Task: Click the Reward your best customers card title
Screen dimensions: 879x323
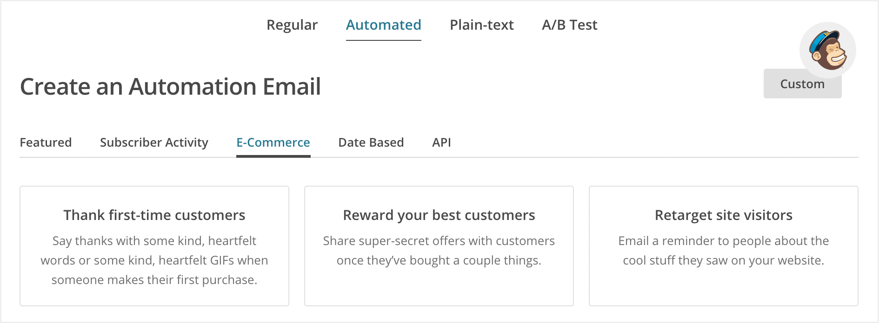Action: pos(439,215)
